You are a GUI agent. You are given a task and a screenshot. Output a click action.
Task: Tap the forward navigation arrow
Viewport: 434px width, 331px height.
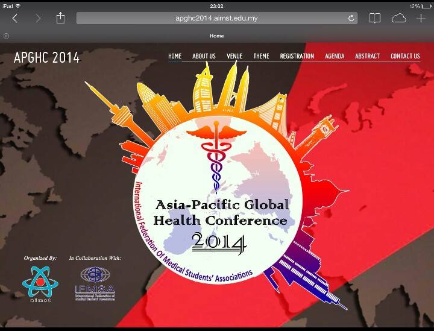pos(38,19)
